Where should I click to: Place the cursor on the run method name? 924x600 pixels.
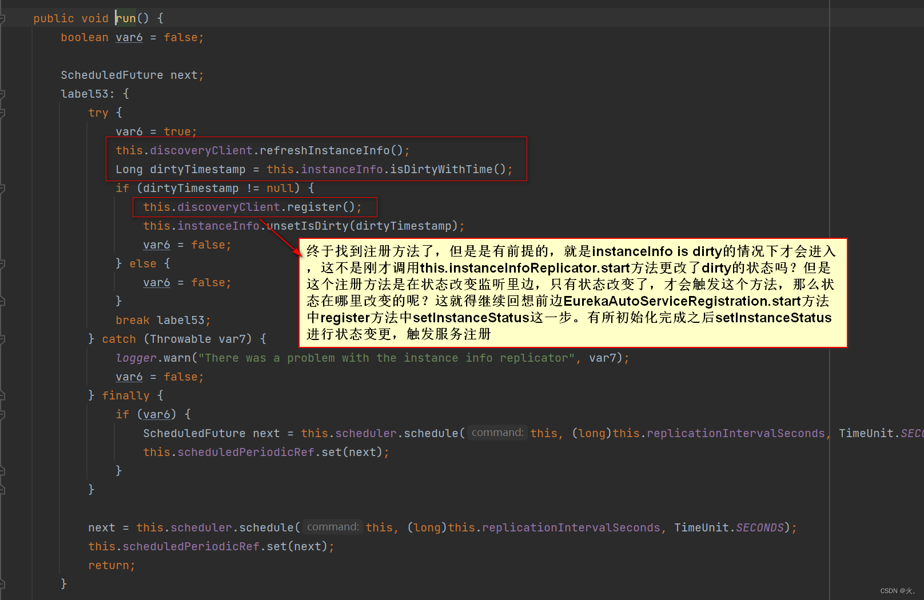point(126,18)
